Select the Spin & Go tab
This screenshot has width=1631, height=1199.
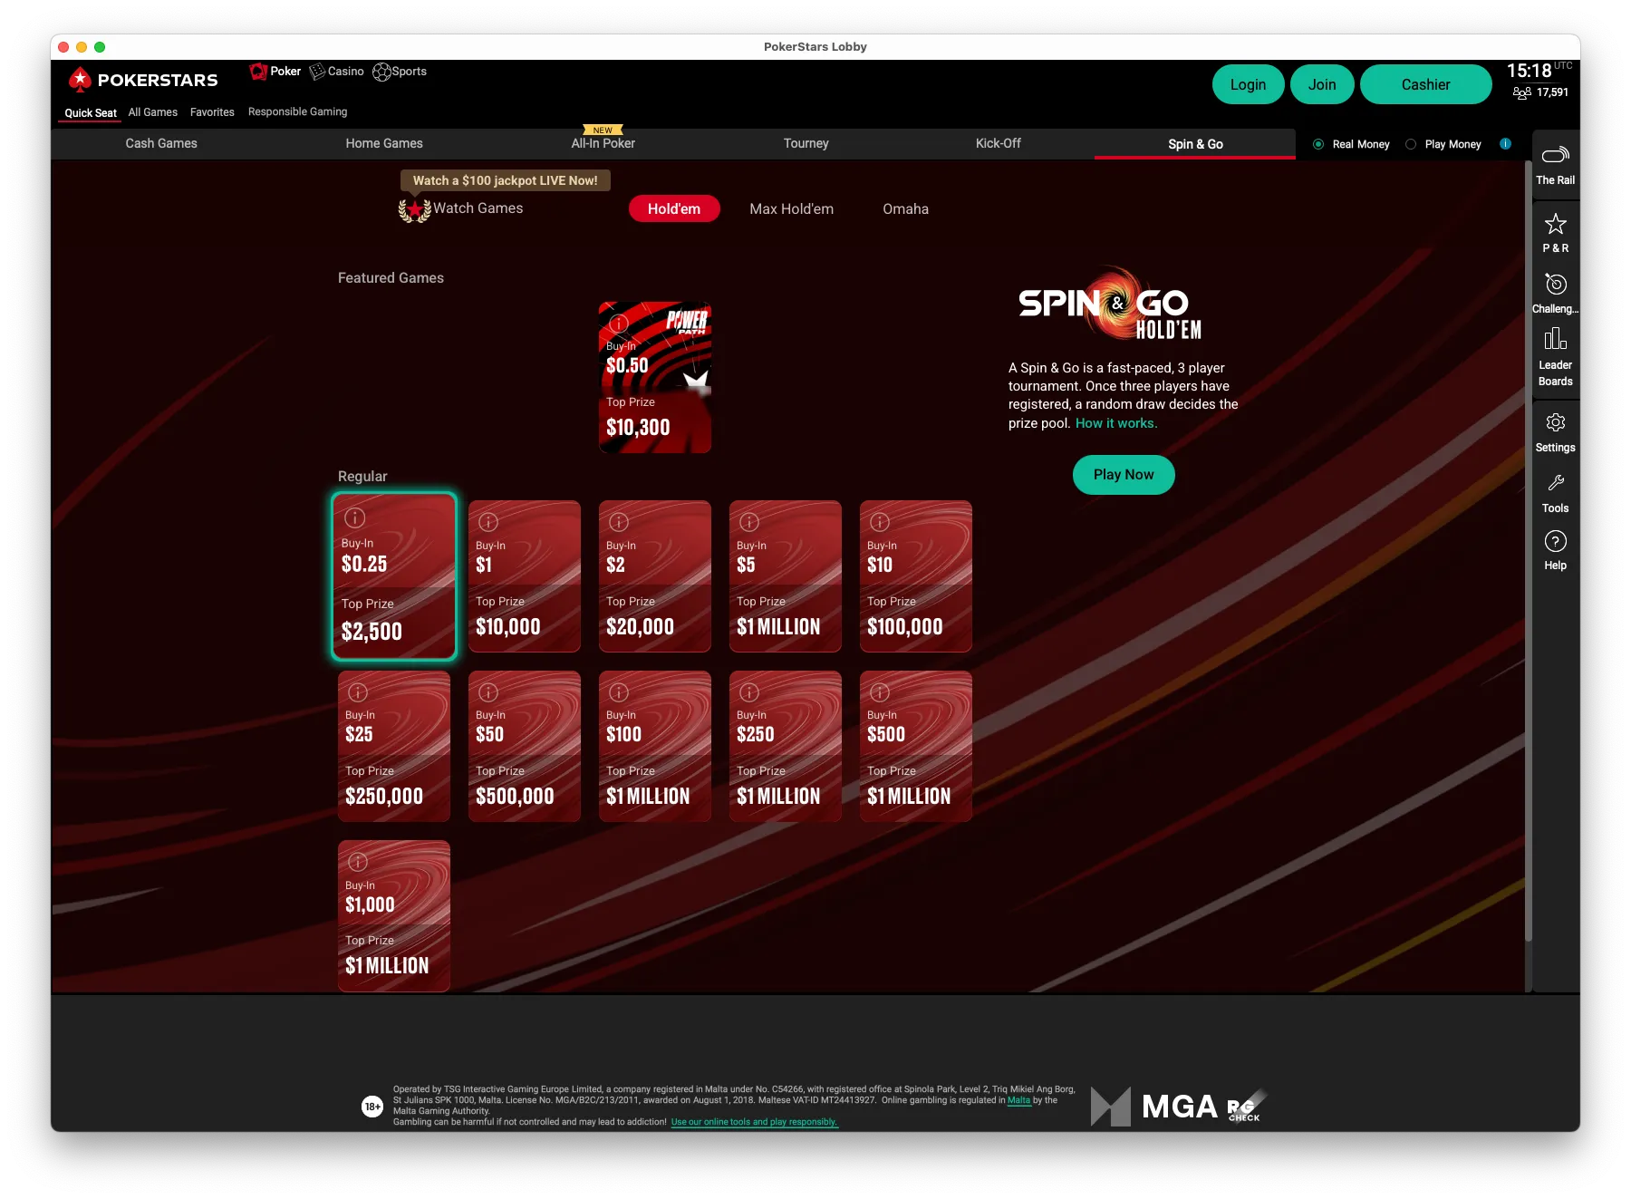point(1195,144)
